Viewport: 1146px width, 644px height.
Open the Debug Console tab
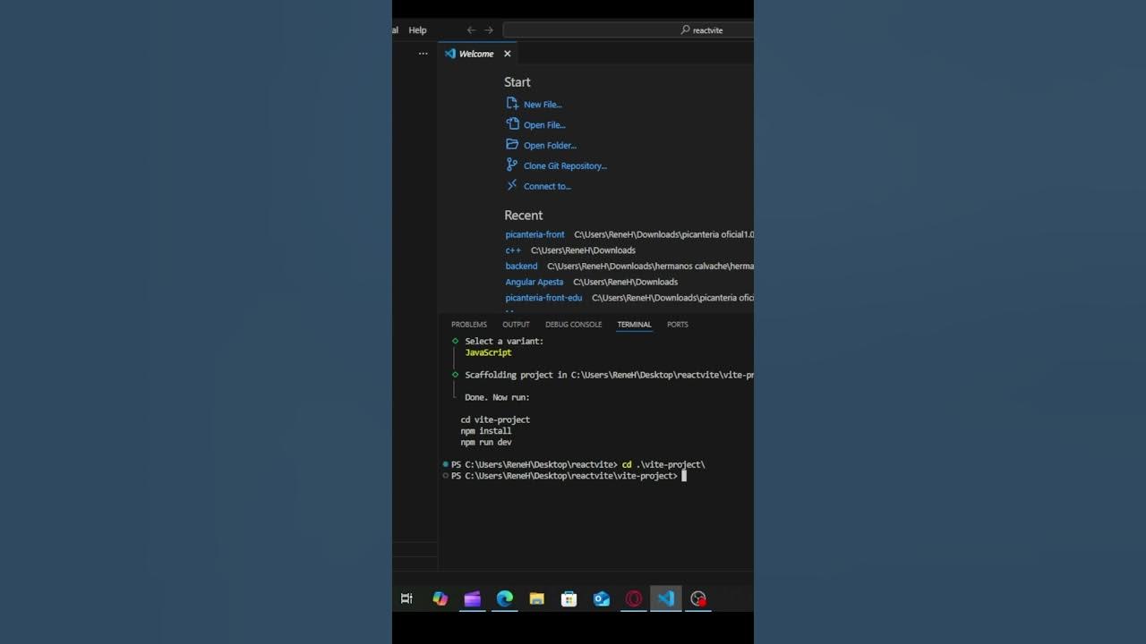click(574, 325)
